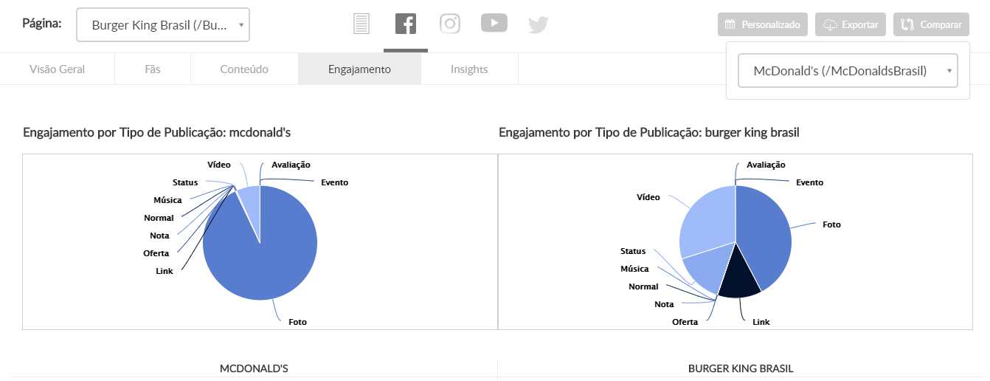
Task: Switch to the Fãs tab
Action: click(153, 69)
